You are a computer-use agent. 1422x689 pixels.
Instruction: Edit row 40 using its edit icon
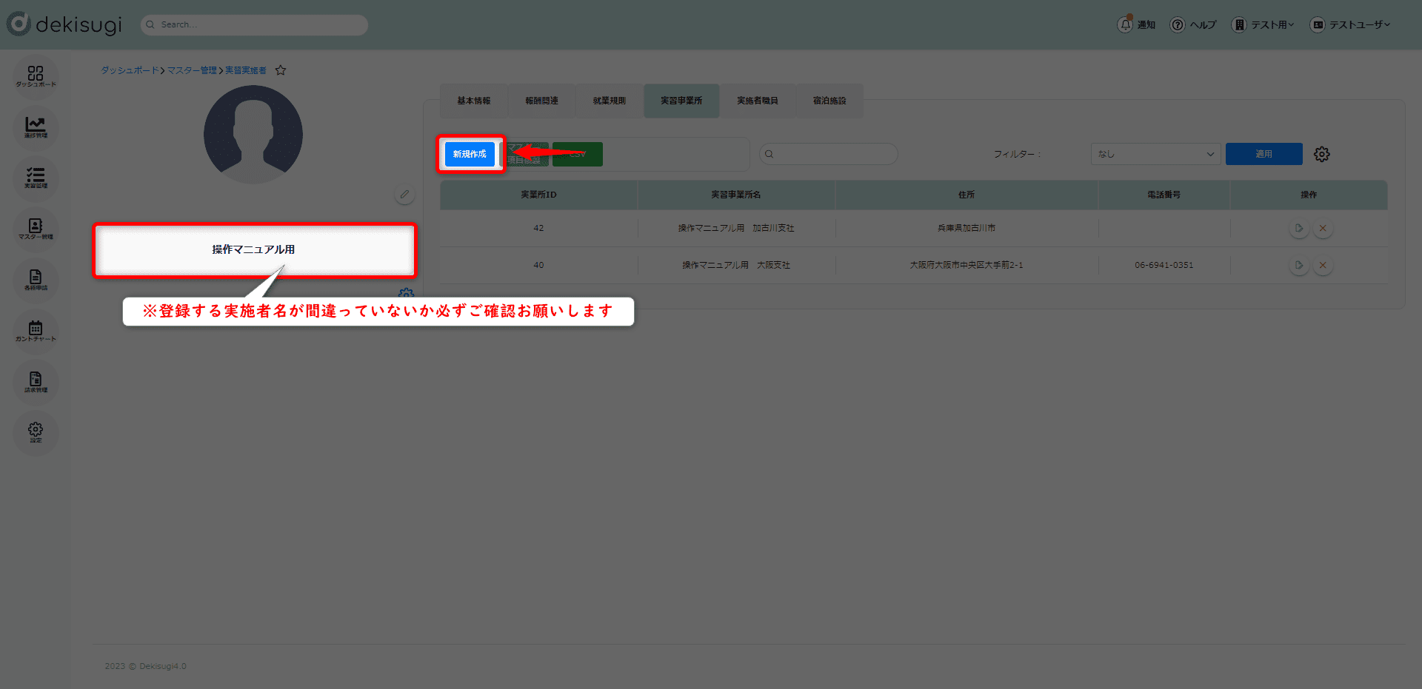point(1298,265)
